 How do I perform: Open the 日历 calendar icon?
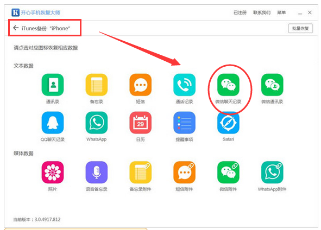141,123
